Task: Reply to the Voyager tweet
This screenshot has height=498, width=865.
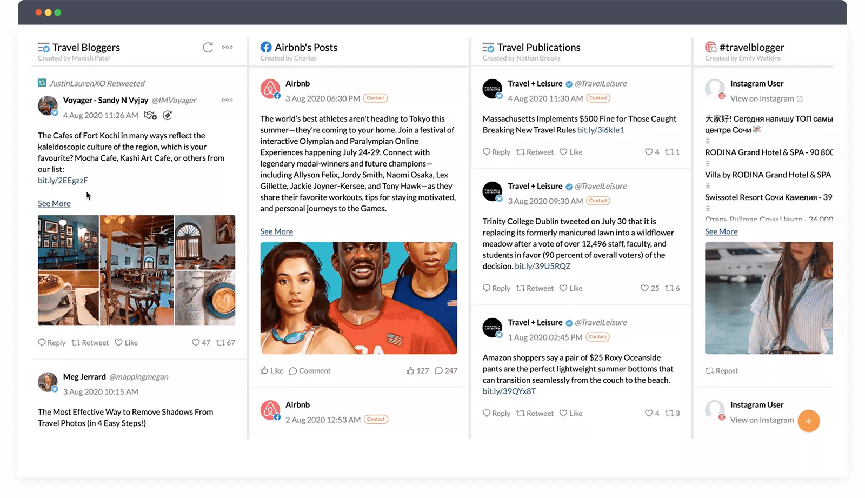Action: point(51,343)
